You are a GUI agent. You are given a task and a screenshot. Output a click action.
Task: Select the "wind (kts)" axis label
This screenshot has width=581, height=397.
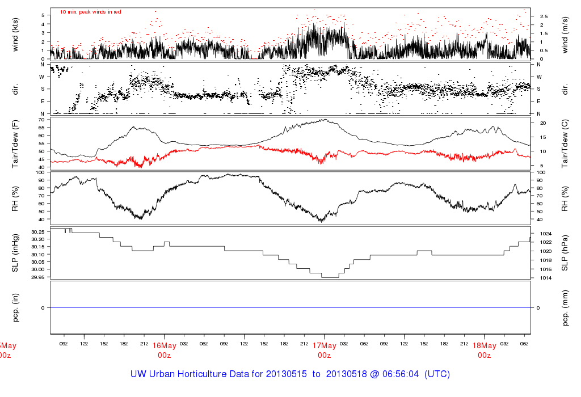(15, 35)
